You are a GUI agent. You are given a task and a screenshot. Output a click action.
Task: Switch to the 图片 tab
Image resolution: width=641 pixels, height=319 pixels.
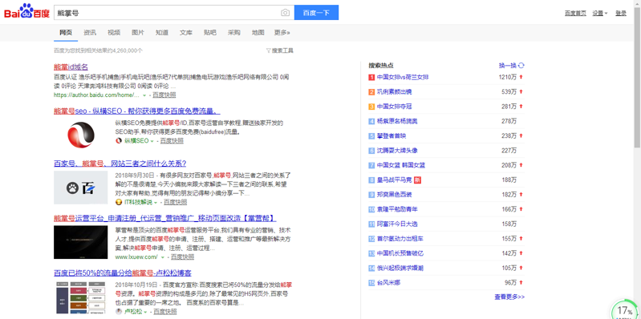click(x=138, y=33)
